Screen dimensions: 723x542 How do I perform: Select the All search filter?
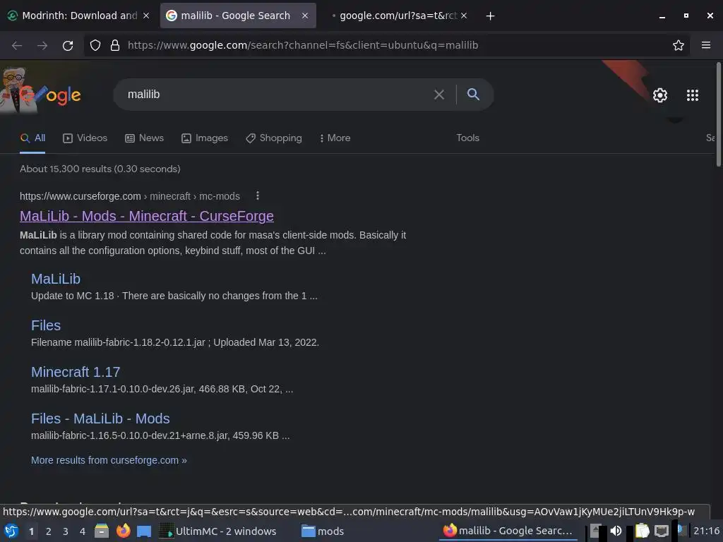[x=32, y=138]
